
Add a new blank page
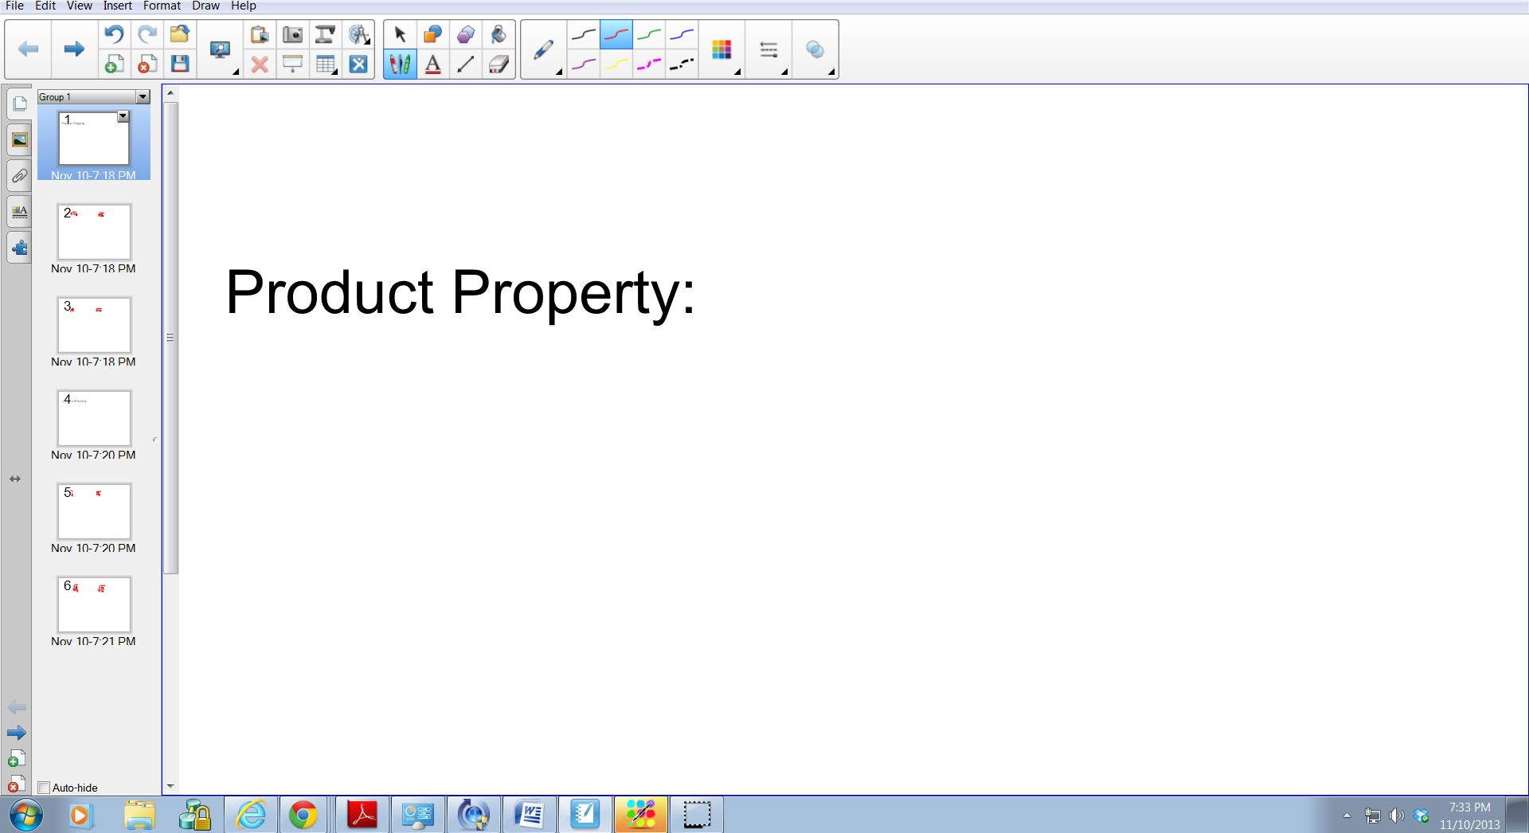[113, 65]
